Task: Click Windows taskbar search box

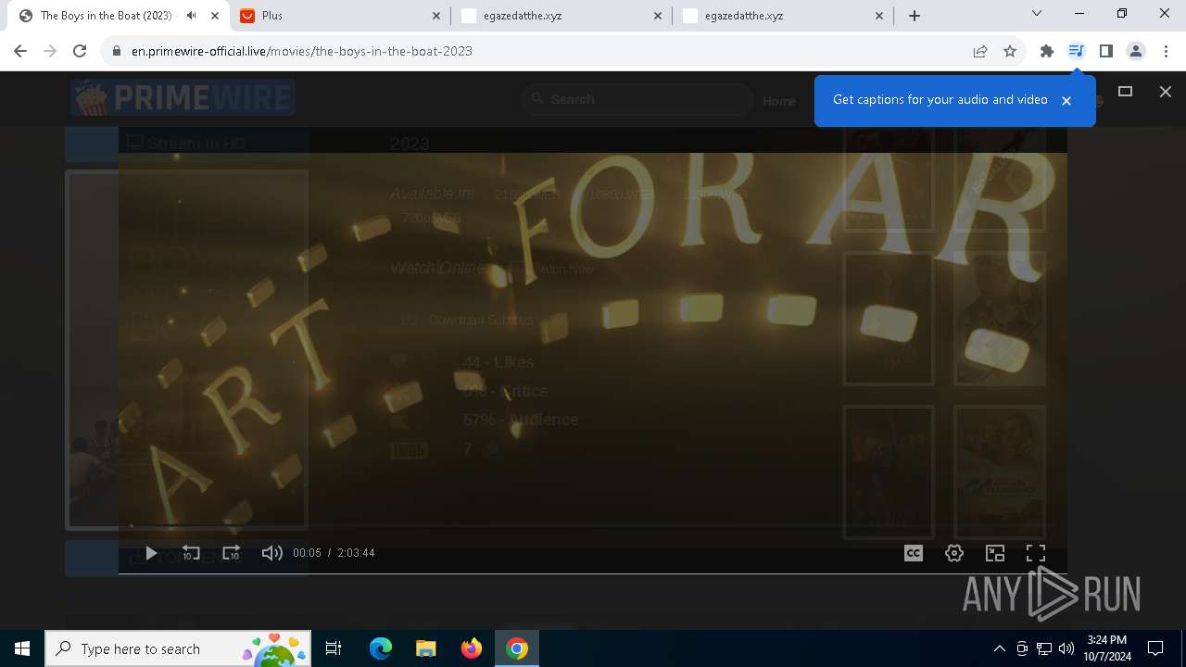Action: coord(177,648)
